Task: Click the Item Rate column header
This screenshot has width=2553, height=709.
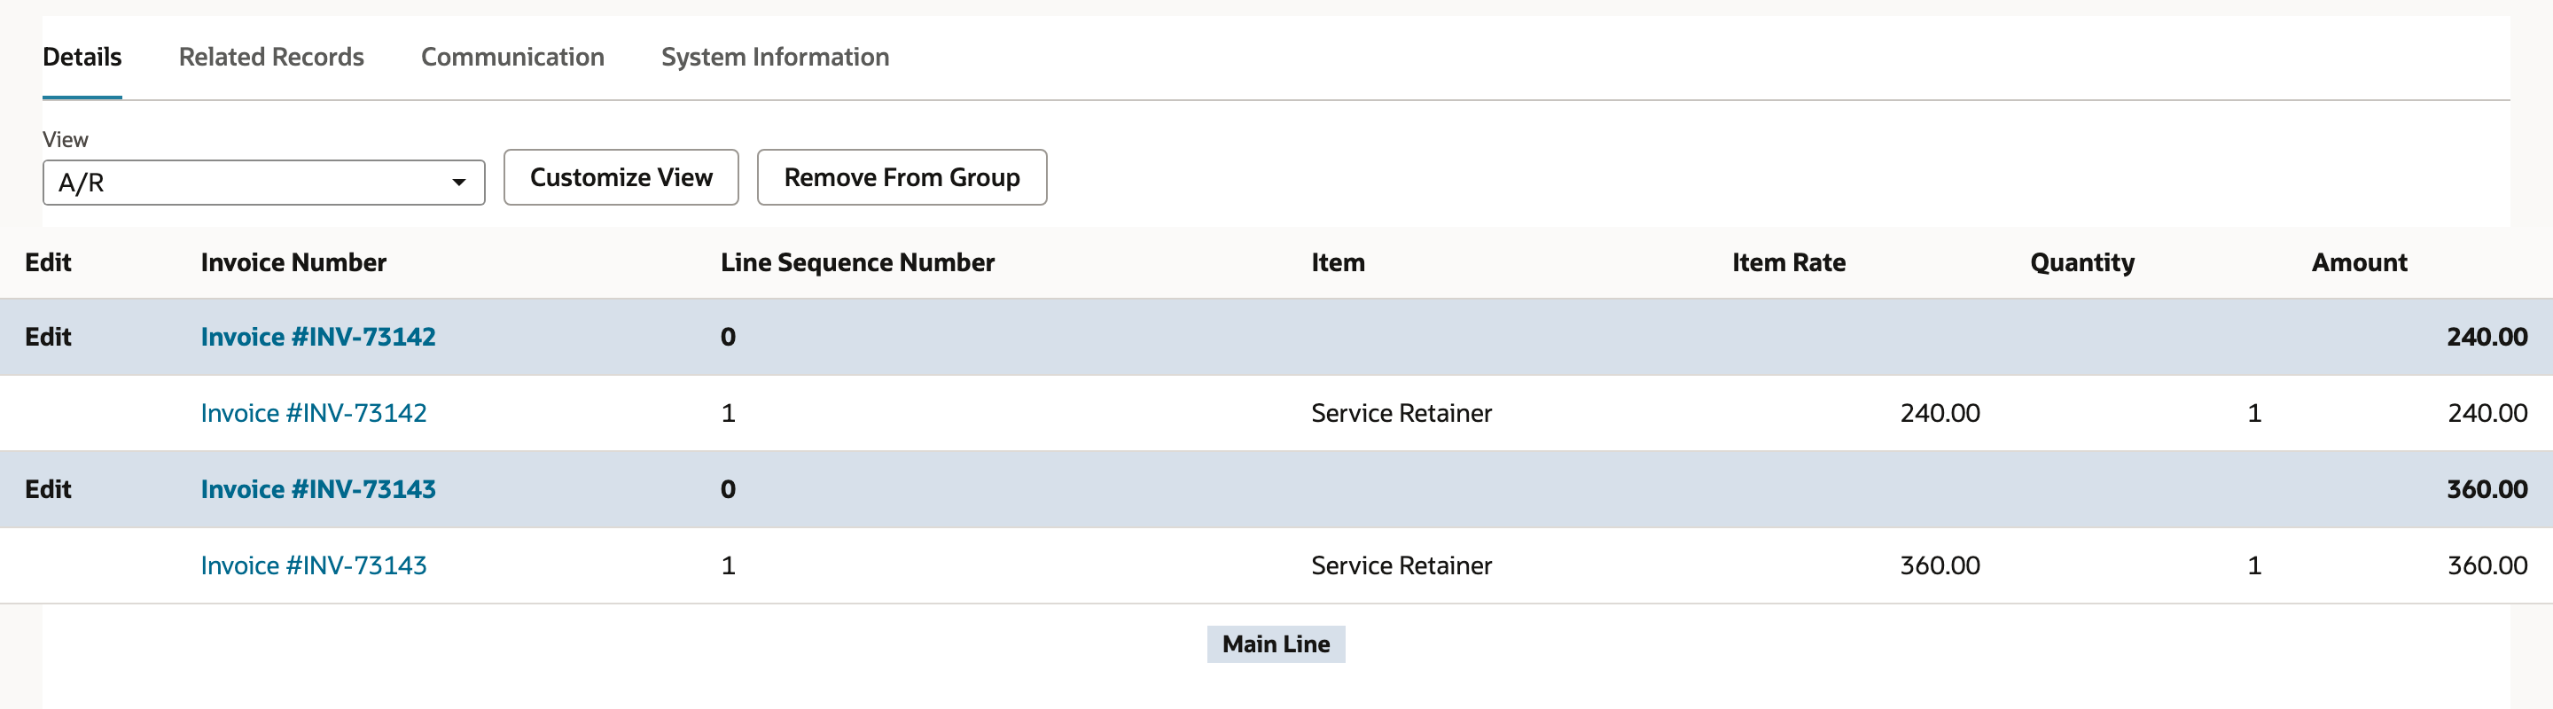Action: [x=1789, y=262]
